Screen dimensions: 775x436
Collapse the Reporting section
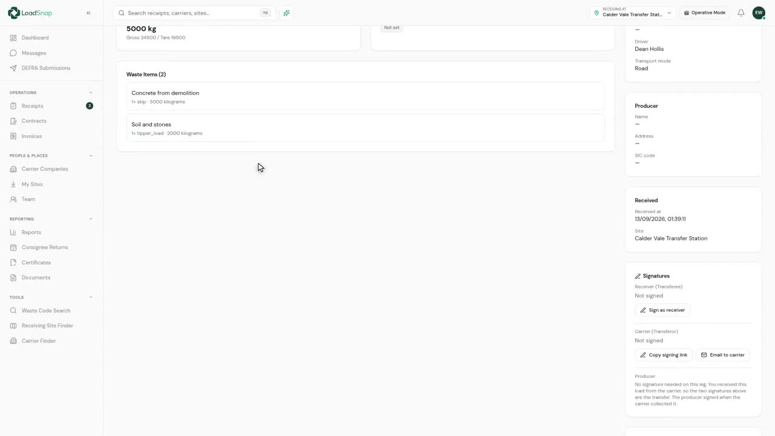[x=91, y=219]
